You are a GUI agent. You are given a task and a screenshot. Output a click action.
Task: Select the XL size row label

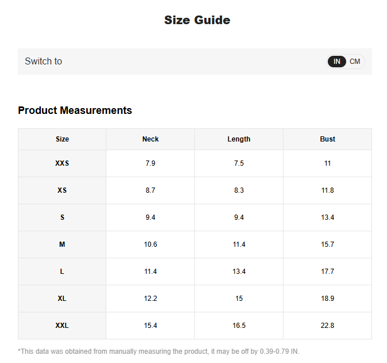point(62,299)
